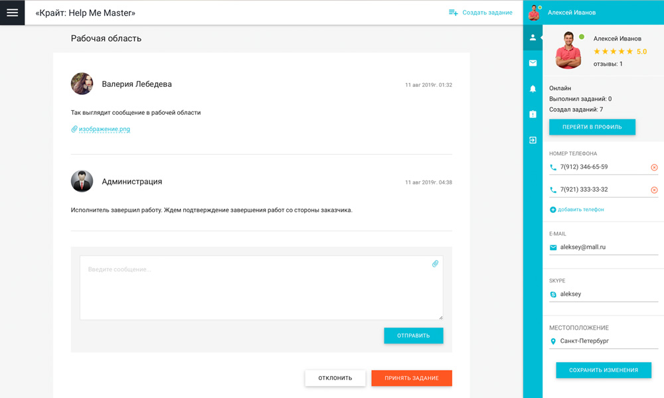Click the paperclip attach icon in message box
This screenshot has height=398, width=664.
(x=435, y=264)
